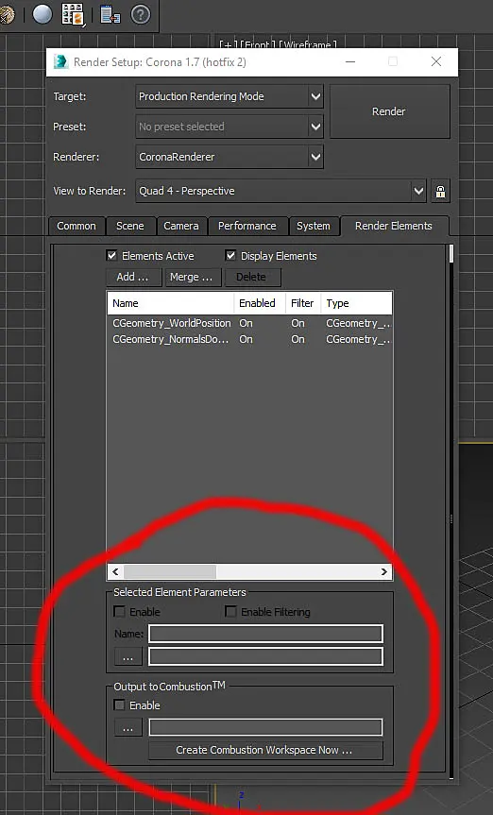This screenshot has height=815, width=493.
Task: Click Create Combustion Workspace Now button
Action: [265, 750]
